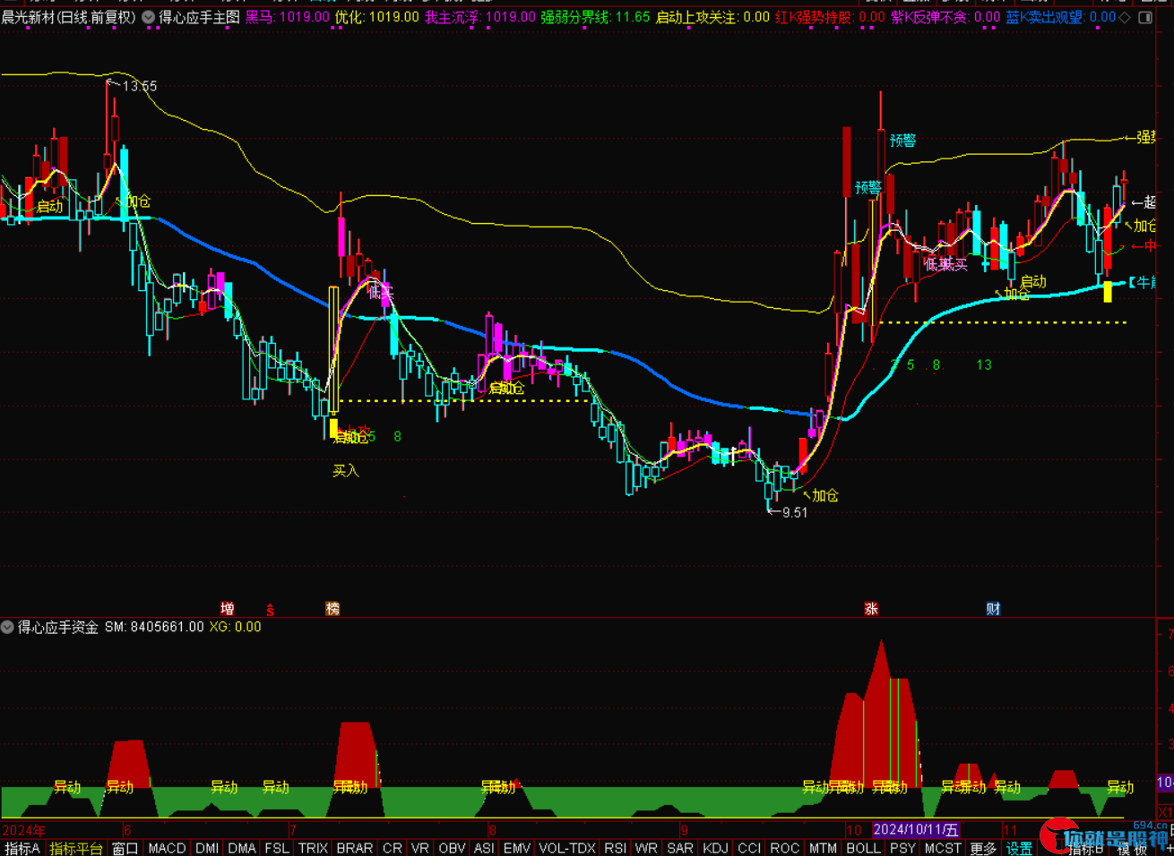Click the 2024/10/11/五 date marker
The height and width of the screenshot is (856, 1174).
(x=916, y=831)
